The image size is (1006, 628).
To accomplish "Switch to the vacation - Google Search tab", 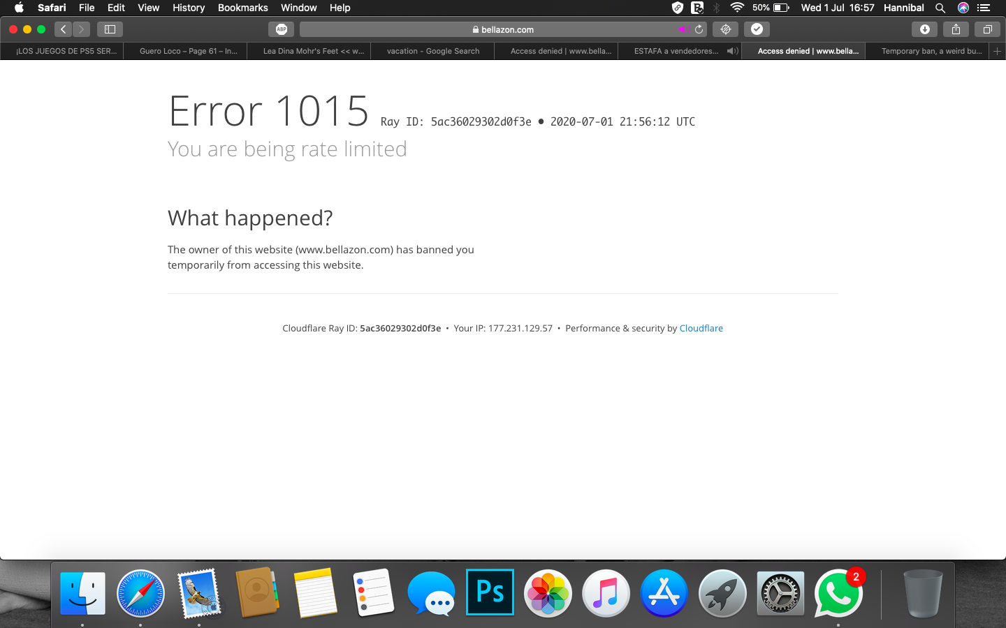I will (432, 51).
